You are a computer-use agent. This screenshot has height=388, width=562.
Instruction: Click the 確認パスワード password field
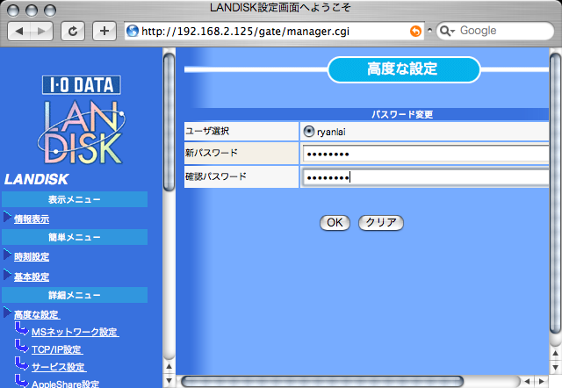426,177
